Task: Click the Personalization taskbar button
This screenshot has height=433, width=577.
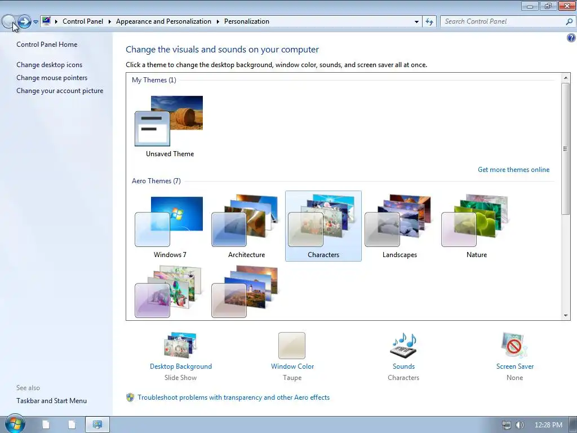Action: tap(97, 425)
